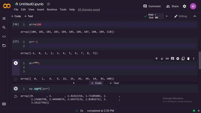The height and width of the screenshot is (113, 201).
Task: Click the 'completed at 2:35 PM' status
Action: [x=100, y=111]
